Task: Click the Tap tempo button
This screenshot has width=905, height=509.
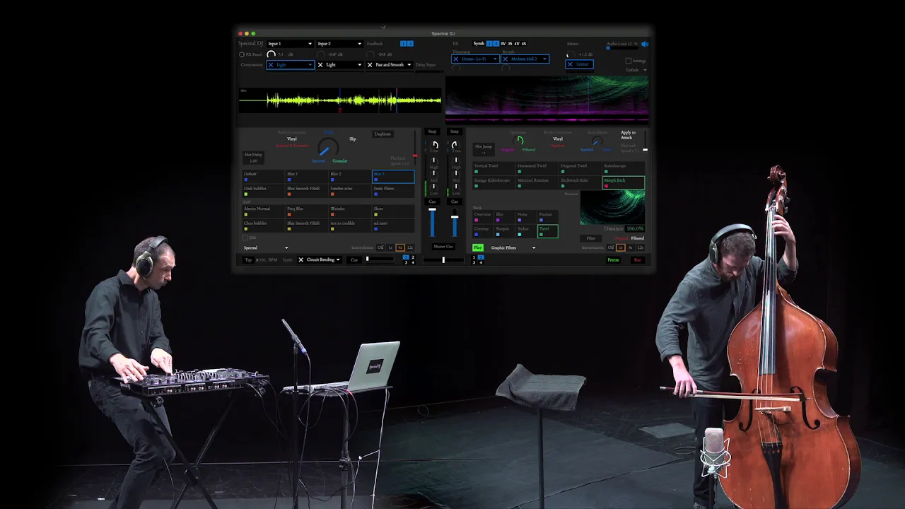Action: point(248,260)
